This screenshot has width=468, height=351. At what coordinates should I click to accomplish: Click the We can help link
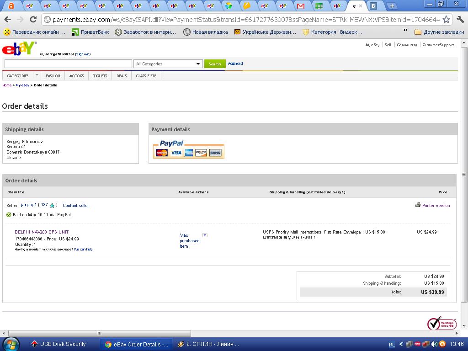(x=83, y=249)
